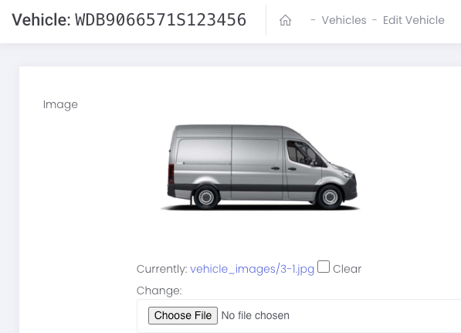This screenshot has width=461, height=333.
Task: Click the Image field label
Action: point(60,104)
